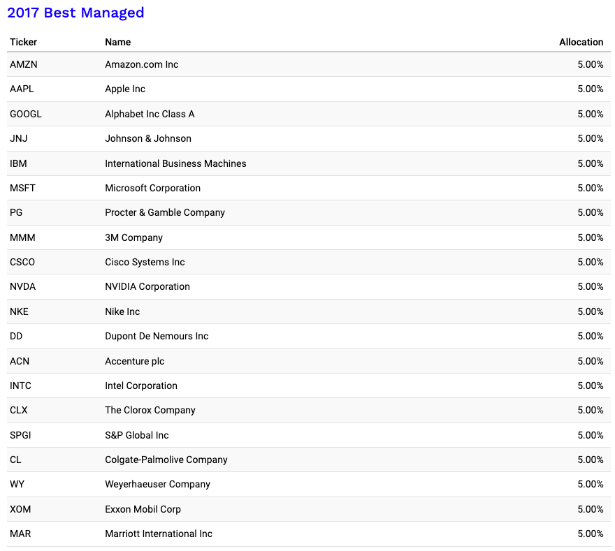
Task: Select Exxon Mobil Corp name cell
Action: [x=143, y=510]
